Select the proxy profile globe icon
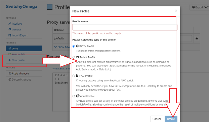Screen dimensions: 209x123 point(10,48)
